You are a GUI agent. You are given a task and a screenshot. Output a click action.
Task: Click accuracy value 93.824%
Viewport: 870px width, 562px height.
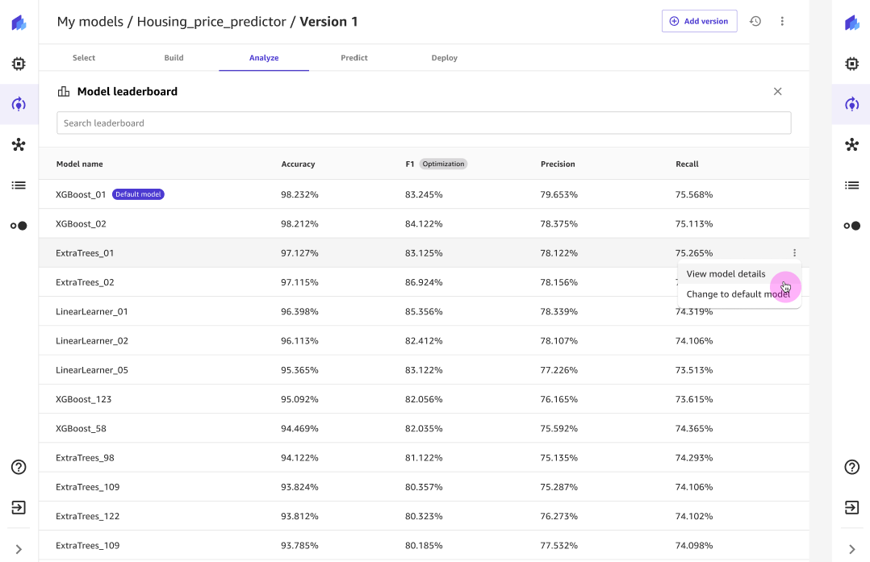click(x=299, y=487)
